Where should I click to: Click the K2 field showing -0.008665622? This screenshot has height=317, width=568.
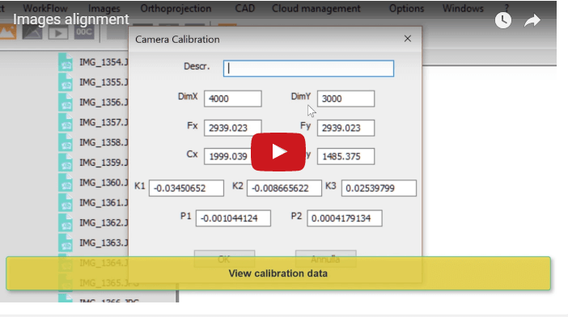(284, 188)
